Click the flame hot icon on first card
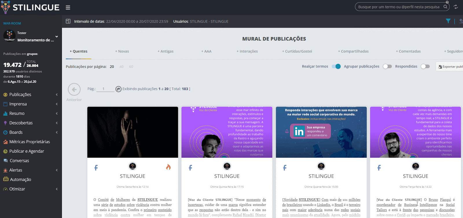The height and width of the screenshot is (218, 463). [168, 167]
